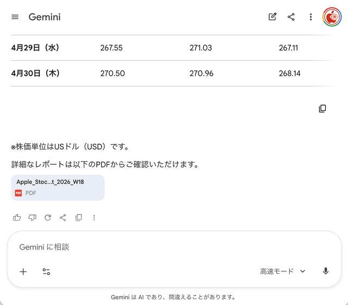
Task: Click the plus icon to add files
Action: pyautogui.click(x=23, y=271)
